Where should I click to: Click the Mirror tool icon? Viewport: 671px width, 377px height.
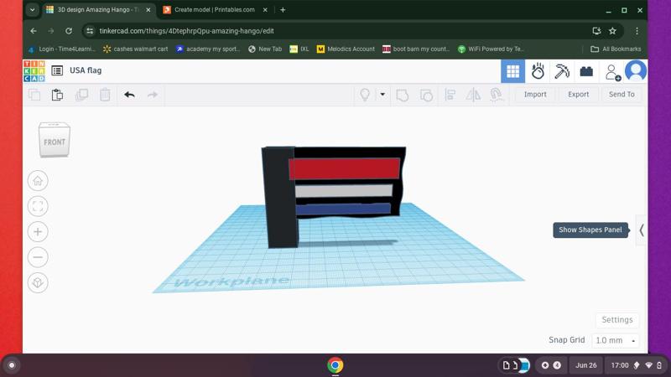click(x=473, y=95)
